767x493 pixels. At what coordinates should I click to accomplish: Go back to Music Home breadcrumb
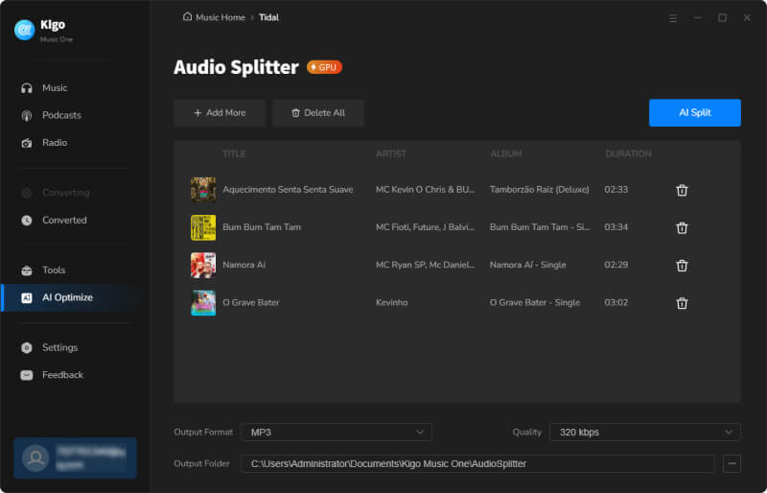point(221,17)
